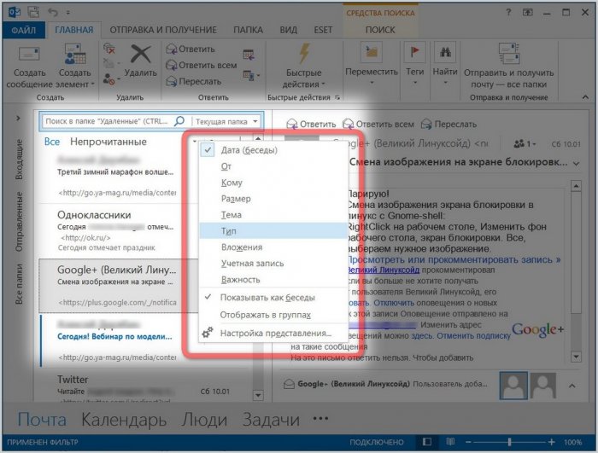The image size is (598, 453).
Task: Open the Junk mail options icon
Action: pyautogui.click(x=109, y=78)
